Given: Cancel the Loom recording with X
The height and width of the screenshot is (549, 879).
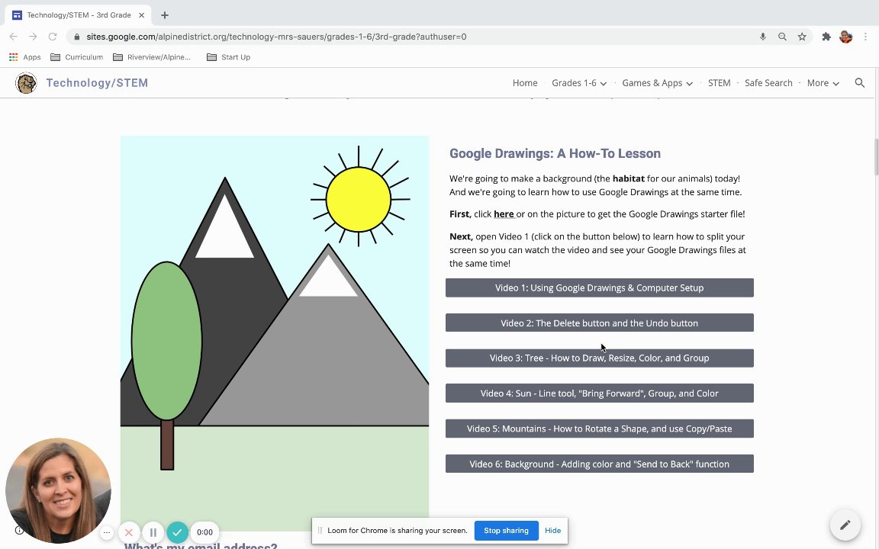Looking at the screenshot, I should pyautogui.click(x=128, y=532).
